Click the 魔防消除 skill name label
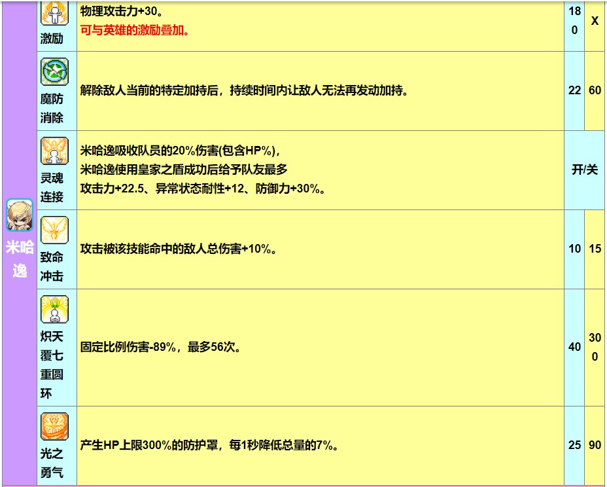Viewport: 607px width, 487px height. [x=52, y=109]
